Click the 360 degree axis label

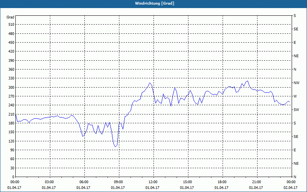point(12,70)
